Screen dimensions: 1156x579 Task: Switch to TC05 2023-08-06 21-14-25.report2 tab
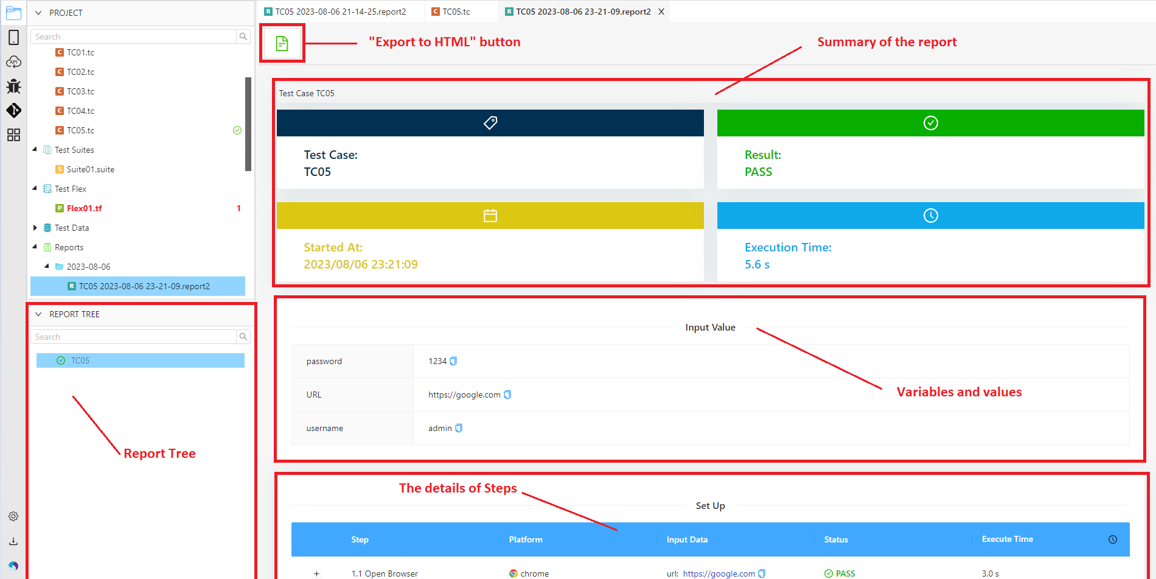340,12
